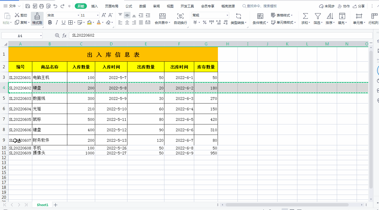The image size is (379, 210).
Task: Open the 文件 file menu
Action: click(12, 6)
